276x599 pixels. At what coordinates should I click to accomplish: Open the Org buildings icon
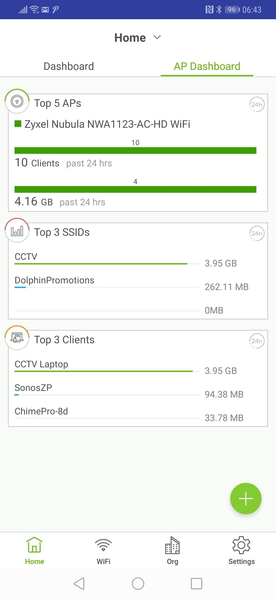pos(172,551)
